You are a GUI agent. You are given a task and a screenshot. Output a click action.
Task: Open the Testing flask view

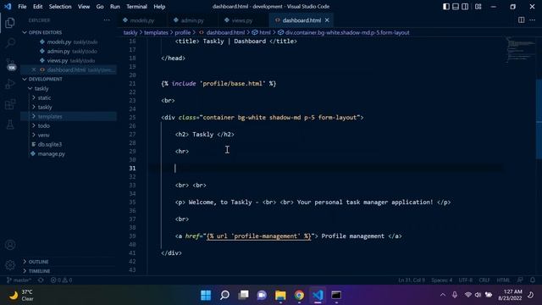tap(10, 125)
